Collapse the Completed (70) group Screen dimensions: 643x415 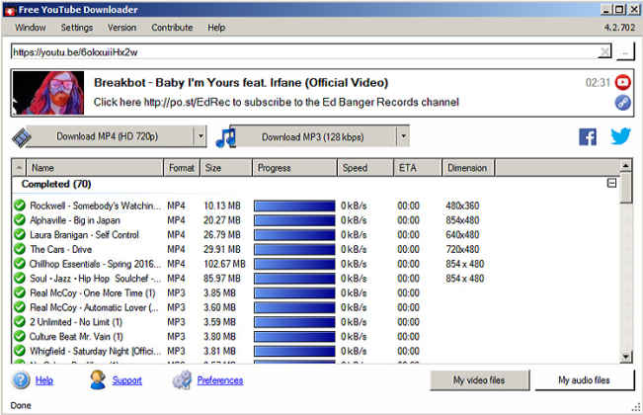click(611, 184)
